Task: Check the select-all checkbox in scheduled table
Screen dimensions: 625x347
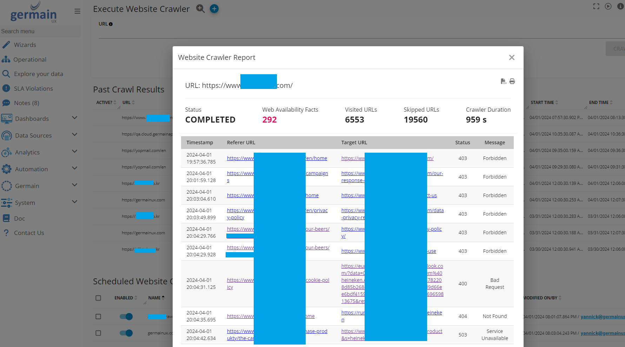Action: (x=98, y=298)
